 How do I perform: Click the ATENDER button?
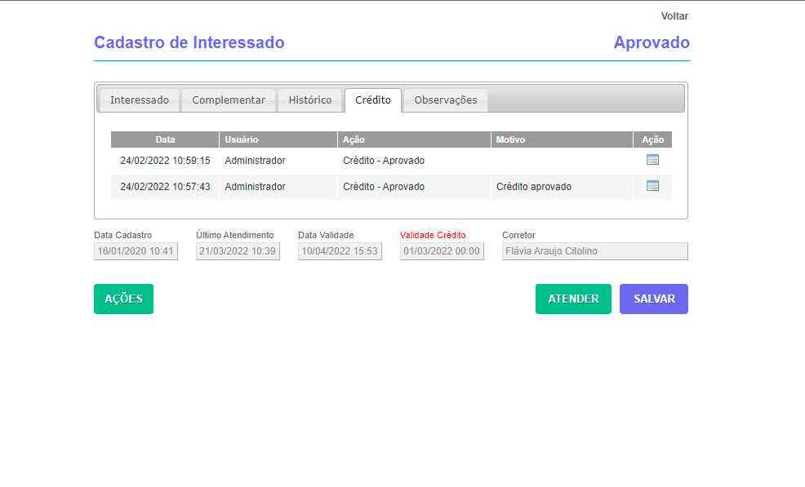pos(573,299)
